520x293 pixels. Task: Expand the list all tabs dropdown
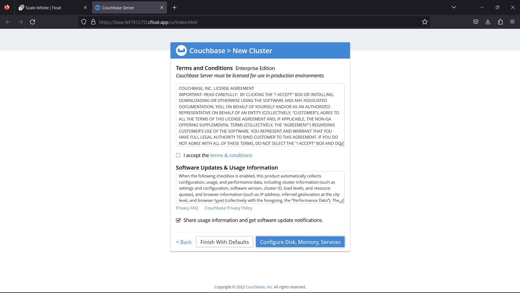click(454, 7)
